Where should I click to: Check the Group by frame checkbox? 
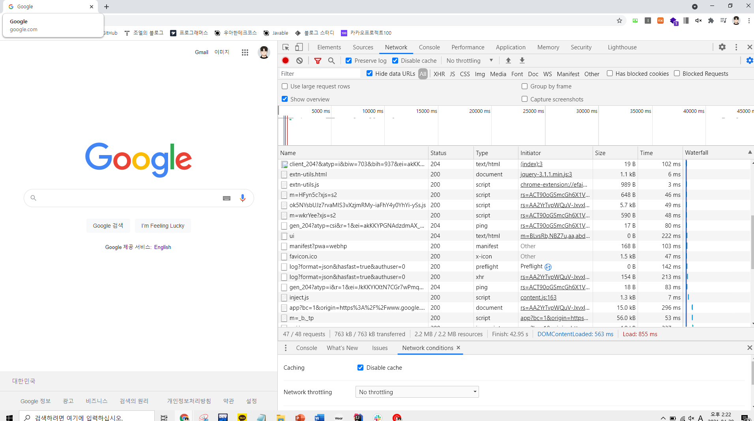pos(524,86)
